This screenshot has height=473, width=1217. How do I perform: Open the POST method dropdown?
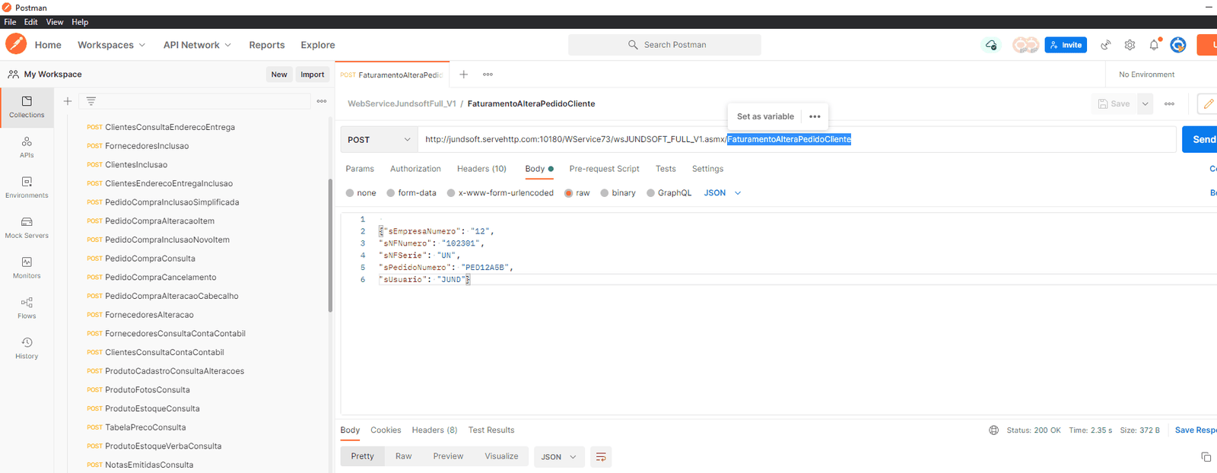379,140
